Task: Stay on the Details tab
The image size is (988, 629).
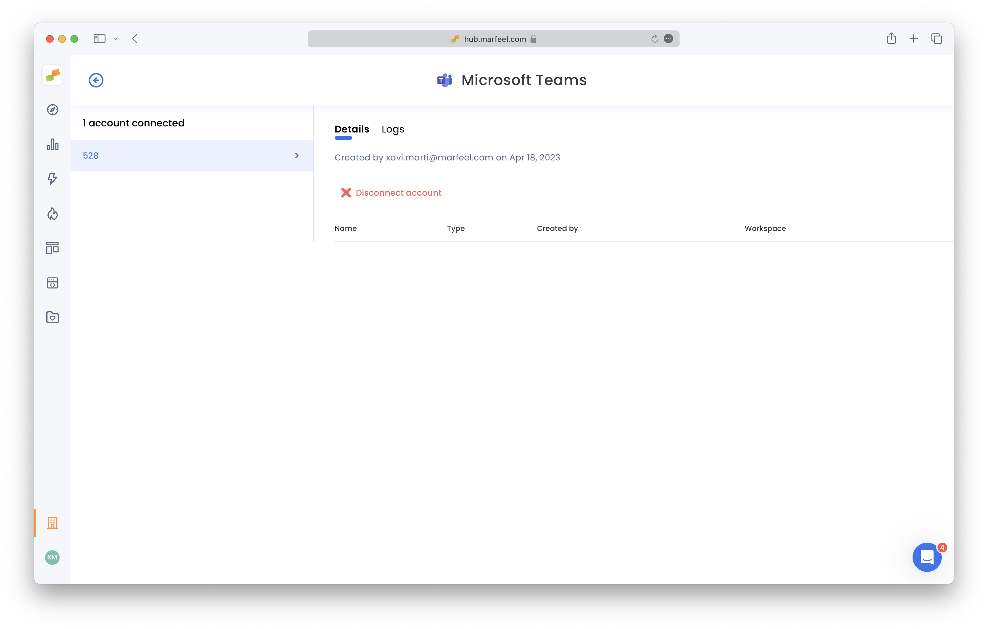Action: point(351,129)
